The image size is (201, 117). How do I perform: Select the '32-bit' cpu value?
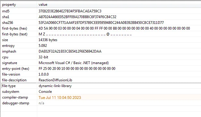43,57
